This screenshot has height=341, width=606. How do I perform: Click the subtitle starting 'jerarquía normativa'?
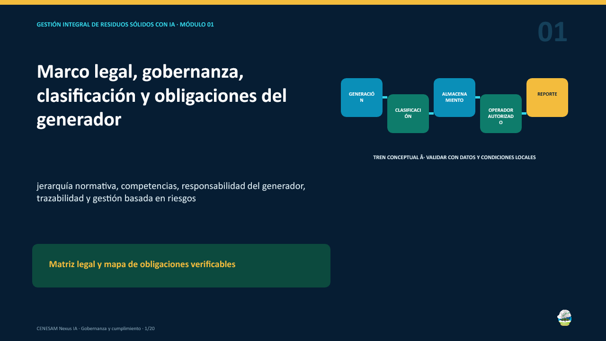coord(171,192)
